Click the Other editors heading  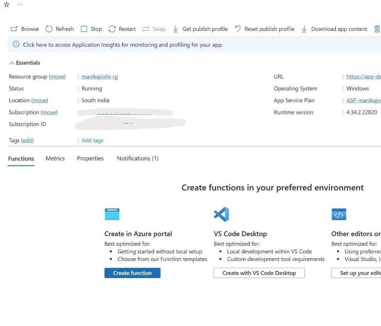[356, 234]
